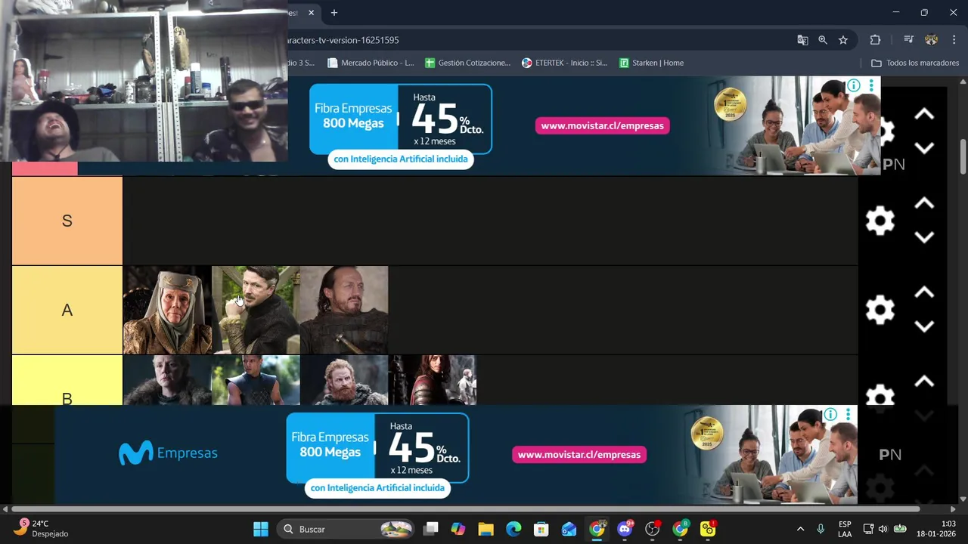The height and width of the screenshot is (544, 968).
Task: Click the www.movistar.cl/empresas button in top ad
Action: coord(602,125)
